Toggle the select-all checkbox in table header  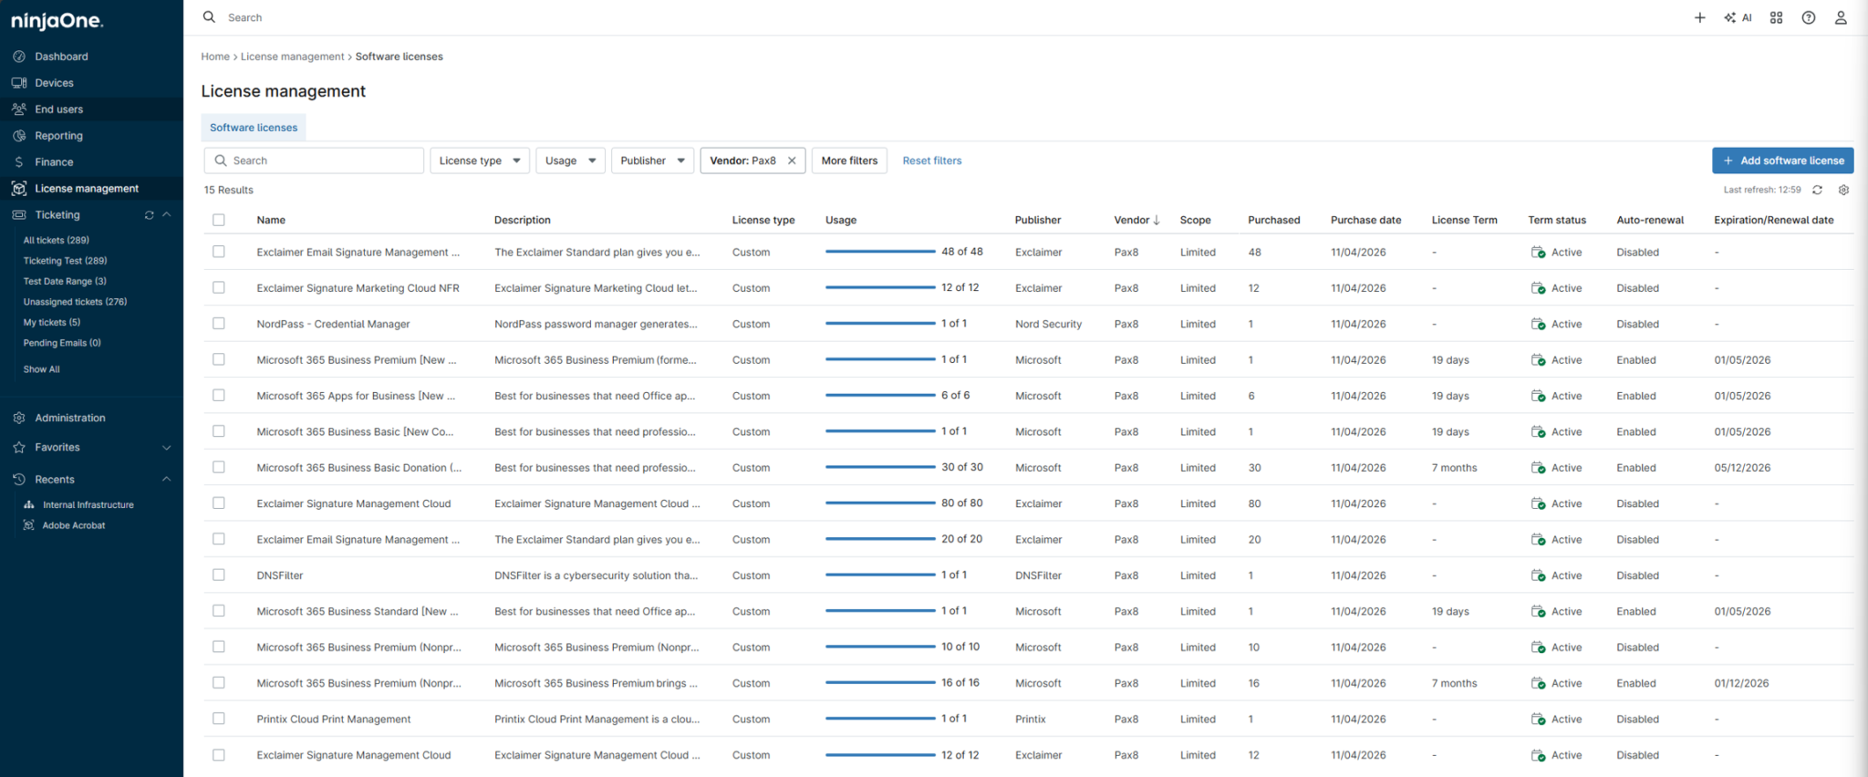(x=219, y=220)
